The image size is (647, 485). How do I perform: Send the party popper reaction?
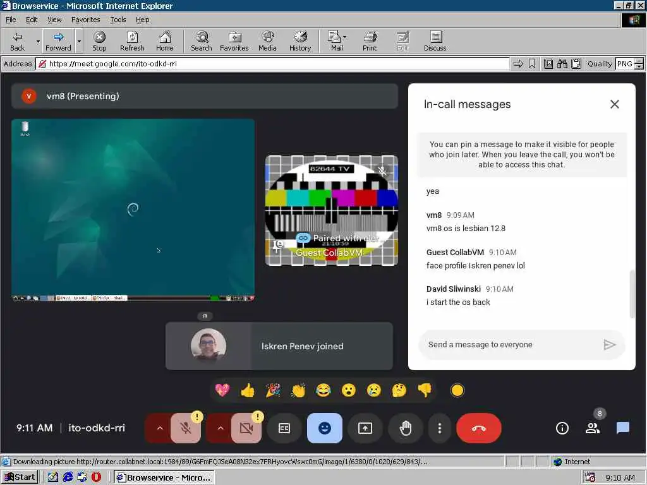point(273,390)
